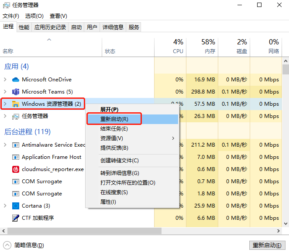Select the cloudmusic_reporter.exe process name
The width and height of the screenshot is (289, 252).
click(53, 169)
